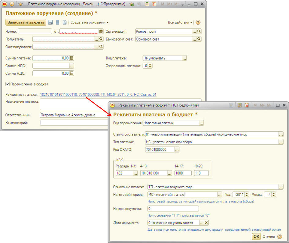
Task: Open the Сумма платежа calculator icon
Action: [72, 58]
